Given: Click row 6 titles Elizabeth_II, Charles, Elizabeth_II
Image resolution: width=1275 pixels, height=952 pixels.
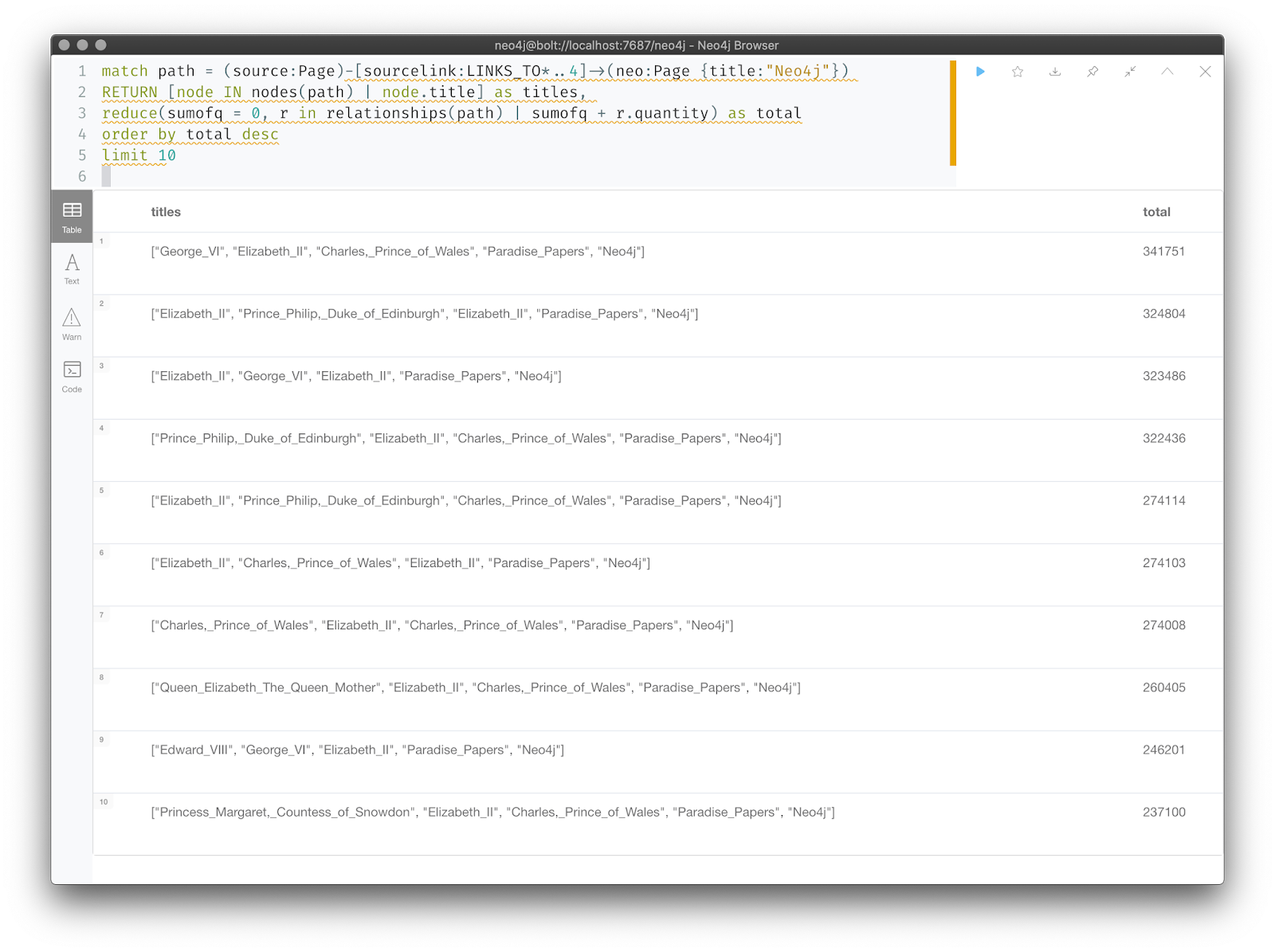Looking at the screenshot, I should pyautogui.click(x=401, y=563).
